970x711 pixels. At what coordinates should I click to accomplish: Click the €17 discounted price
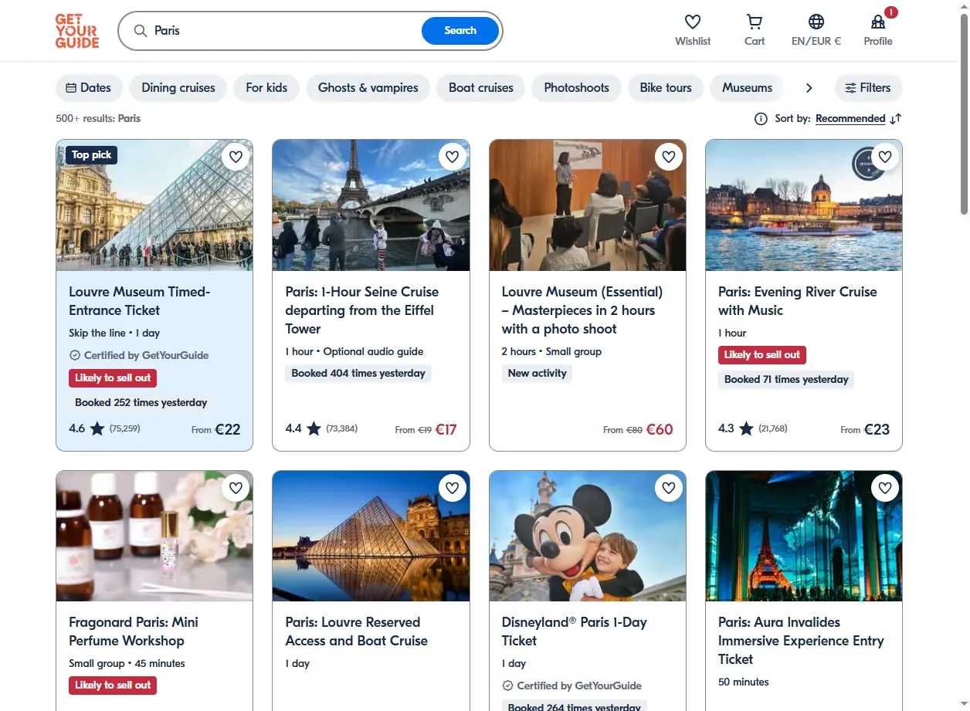coord(446,429)
